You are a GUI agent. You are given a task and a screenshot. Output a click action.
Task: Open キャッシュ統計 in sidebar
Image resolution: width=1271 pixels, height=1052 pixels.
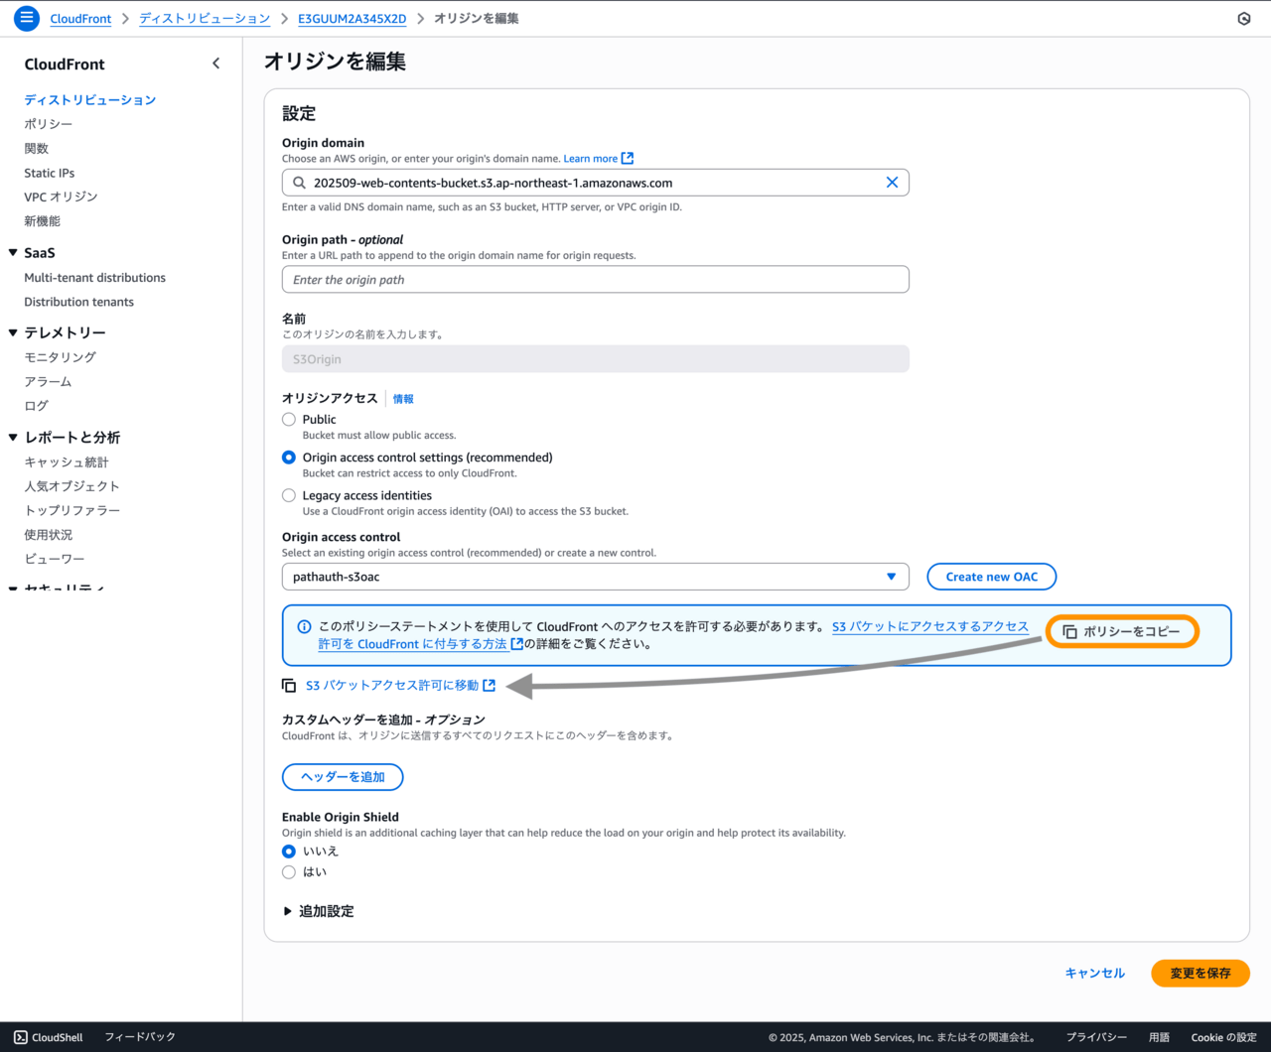click(67, 462)
